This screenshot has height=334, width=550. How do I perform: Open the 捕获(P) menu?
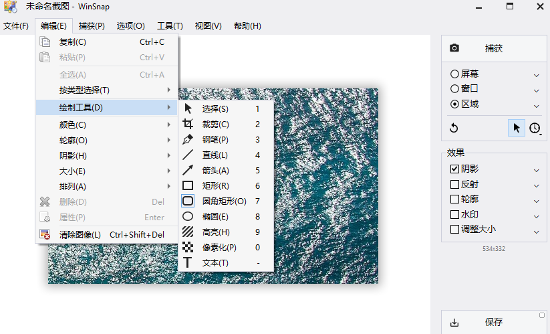[x=92, y=26]
